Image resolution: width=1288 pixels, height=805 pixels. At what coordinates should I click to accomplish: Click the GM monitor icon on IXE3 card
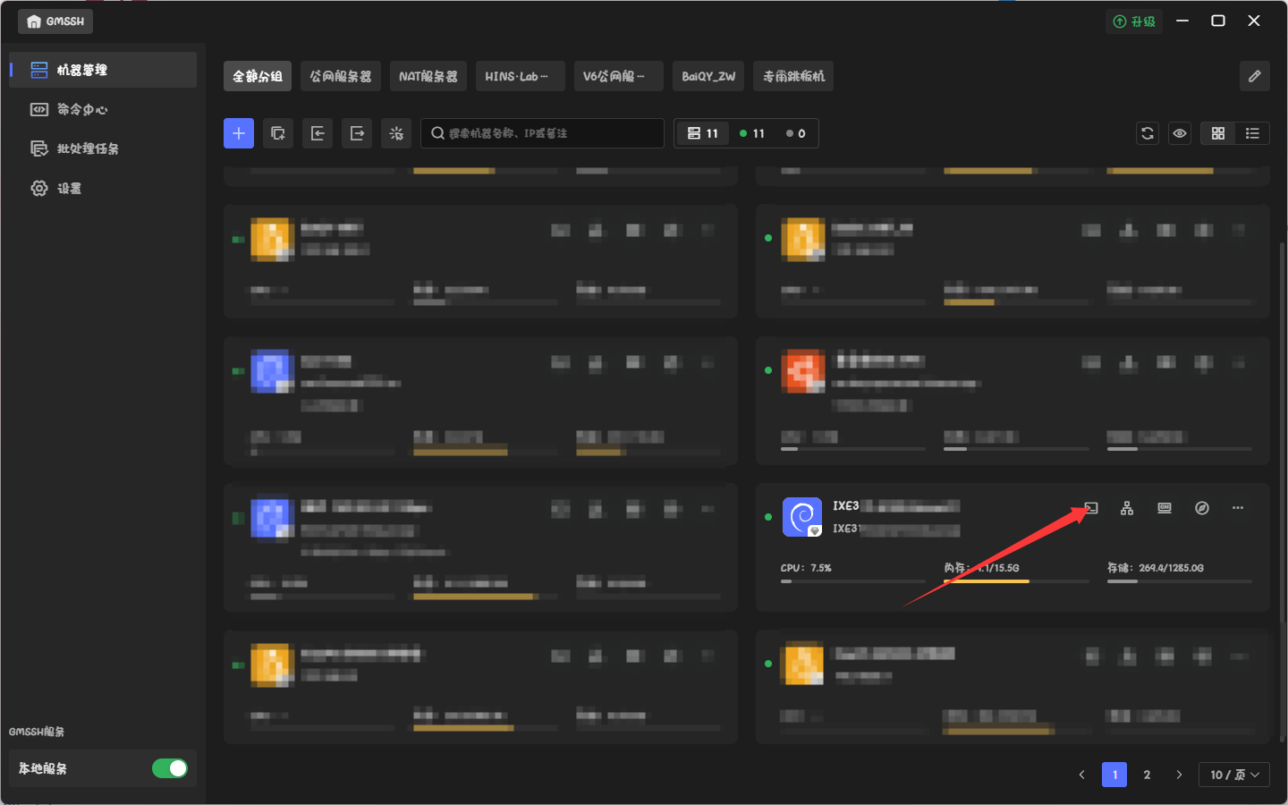click(1165, 508)
